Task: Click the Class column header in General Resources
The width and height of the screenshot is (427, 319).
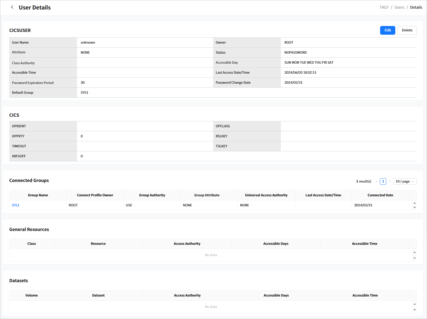Action: [x=31, y=244]
